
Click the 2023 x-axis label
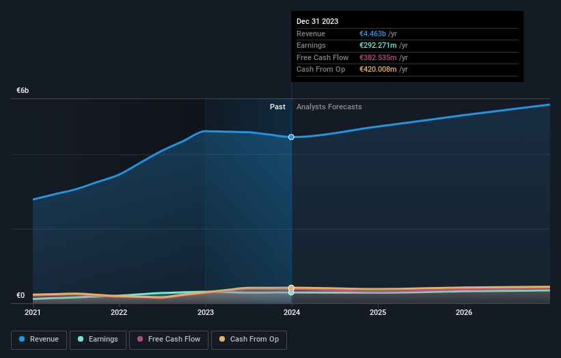pyautogui.click(x=206, y=312)
